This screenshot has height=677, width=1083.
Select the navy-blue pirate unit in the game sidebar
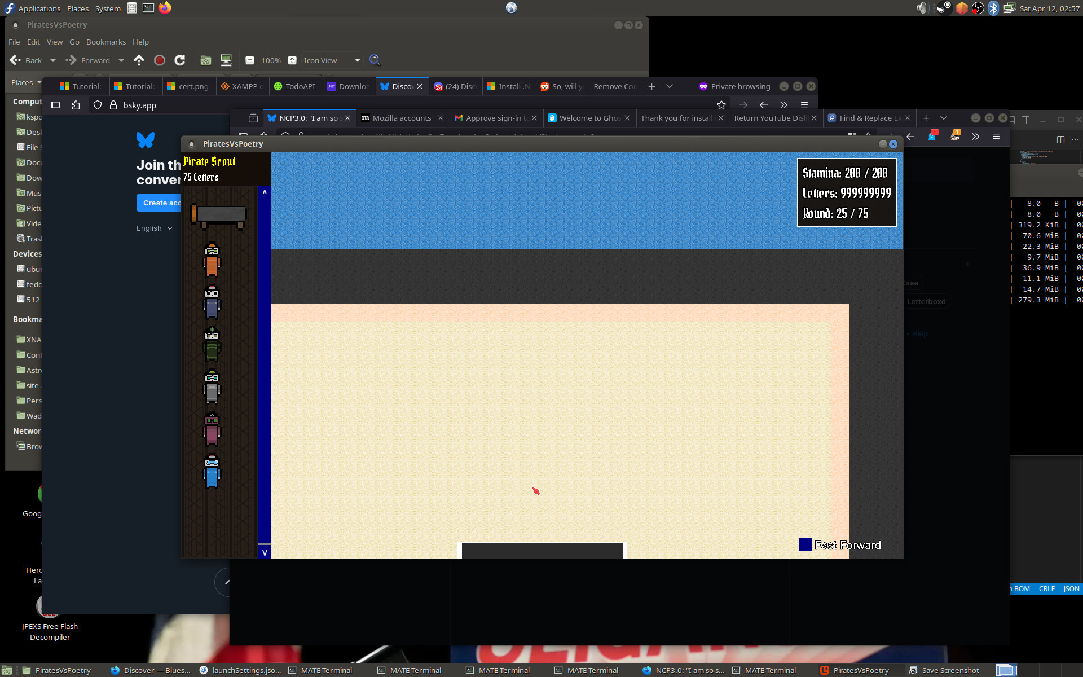tap(212, 302)
